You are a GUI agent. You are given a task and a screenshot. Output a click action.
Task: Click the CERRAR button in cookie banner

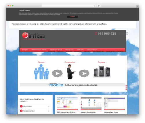tap(72, 17)
